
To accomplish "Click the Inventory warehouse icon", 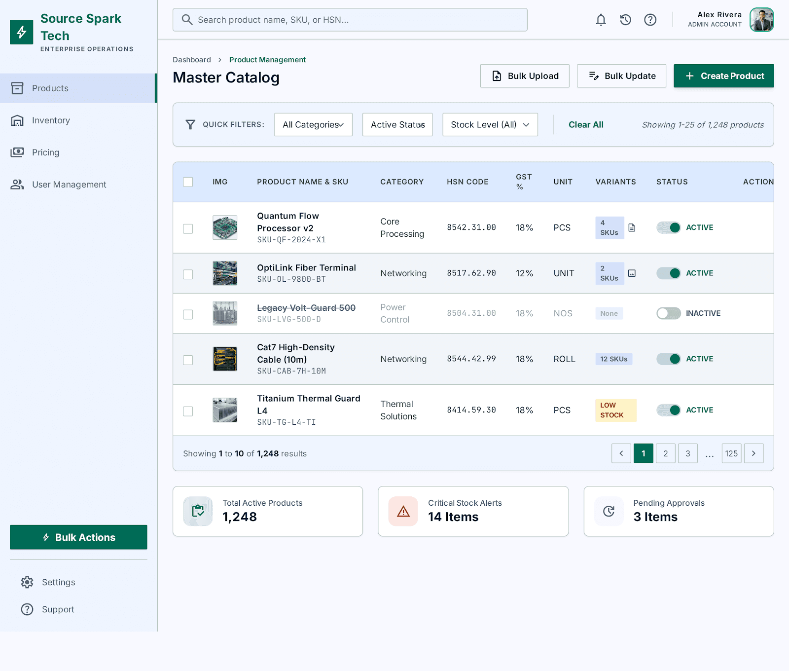I will (17, 120).
